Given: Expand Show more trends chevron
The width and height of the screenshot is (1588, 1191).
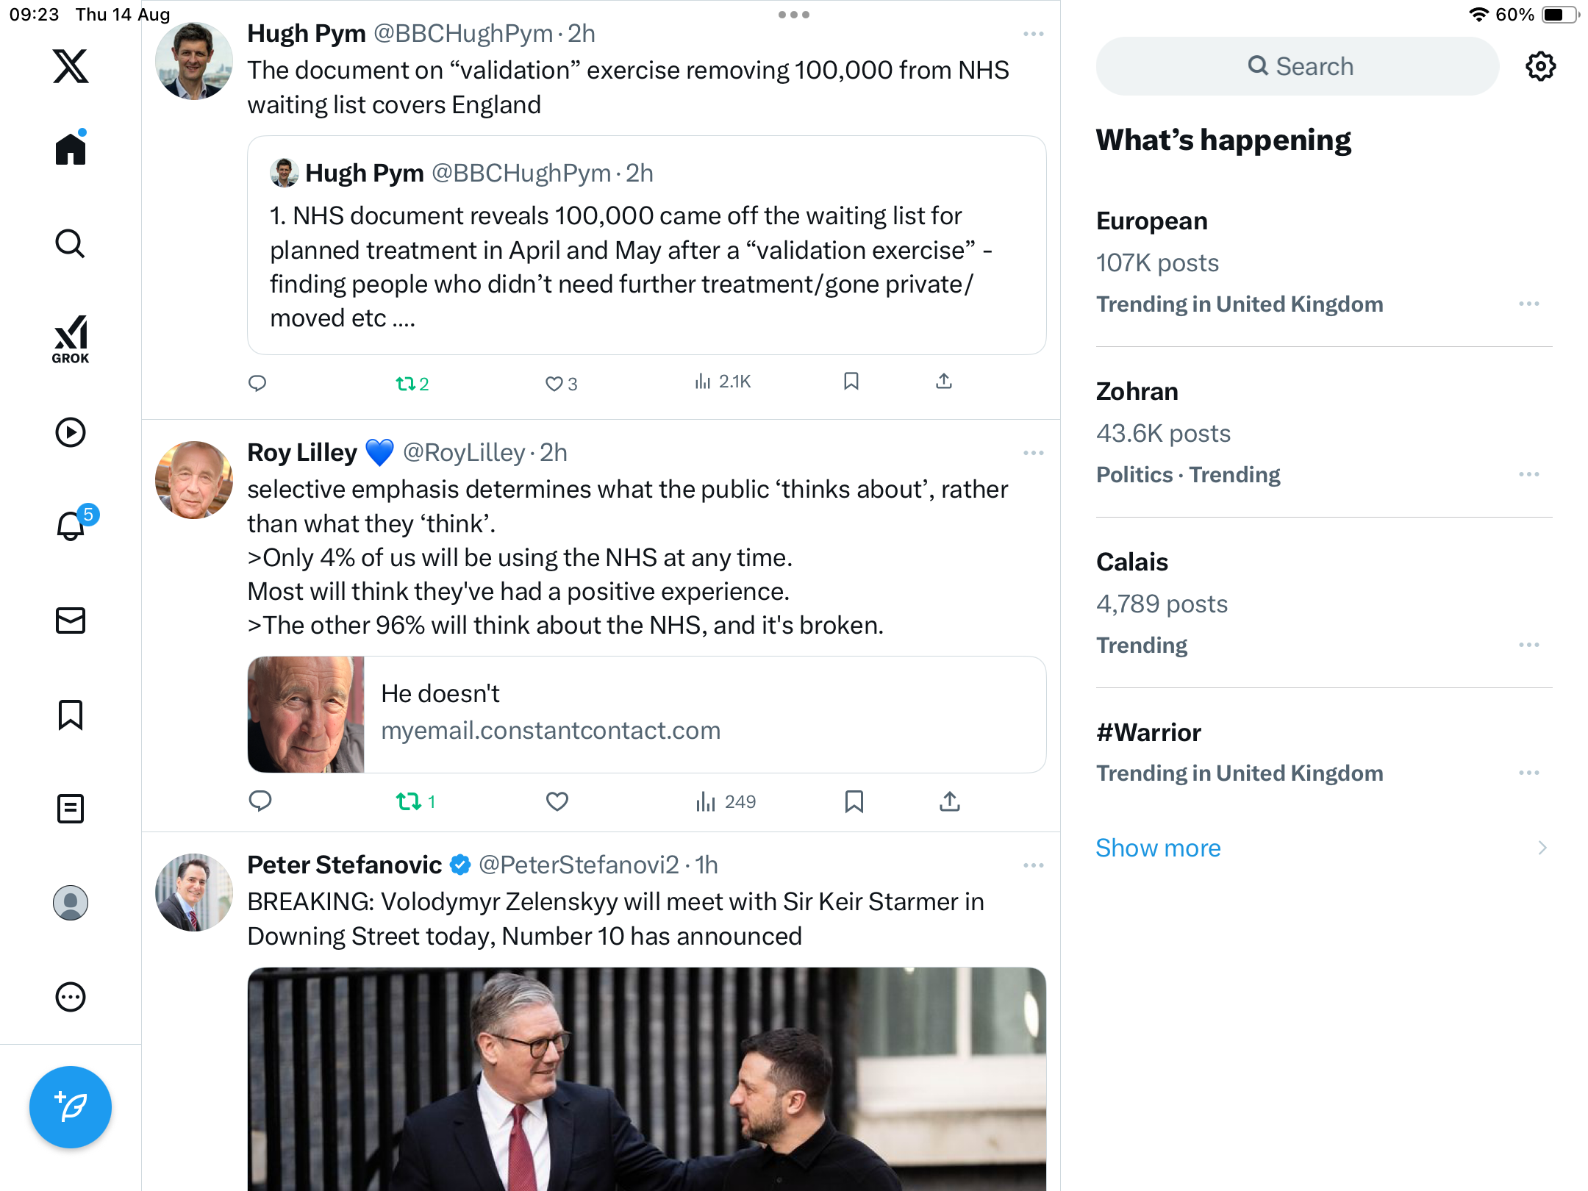Looking at the screenshot, I should click(1542, 848).
